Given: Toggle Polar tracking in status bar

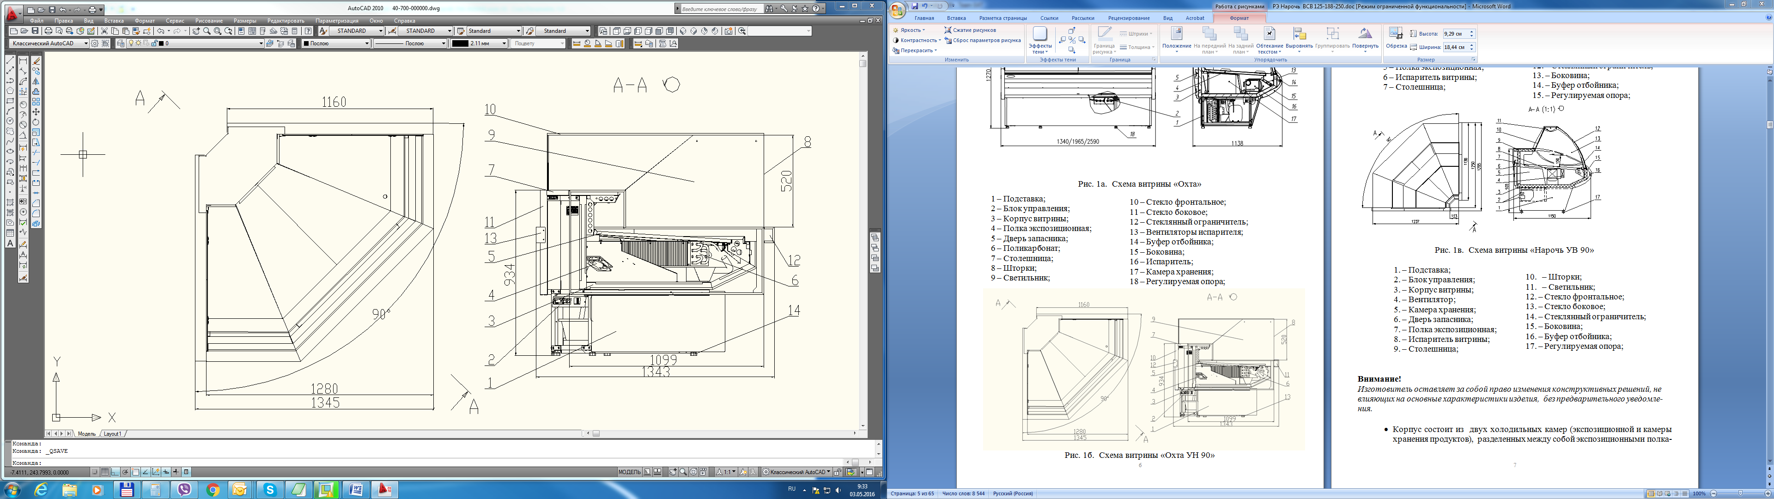Looking at the screenshot, I should [x=125, y=472].
